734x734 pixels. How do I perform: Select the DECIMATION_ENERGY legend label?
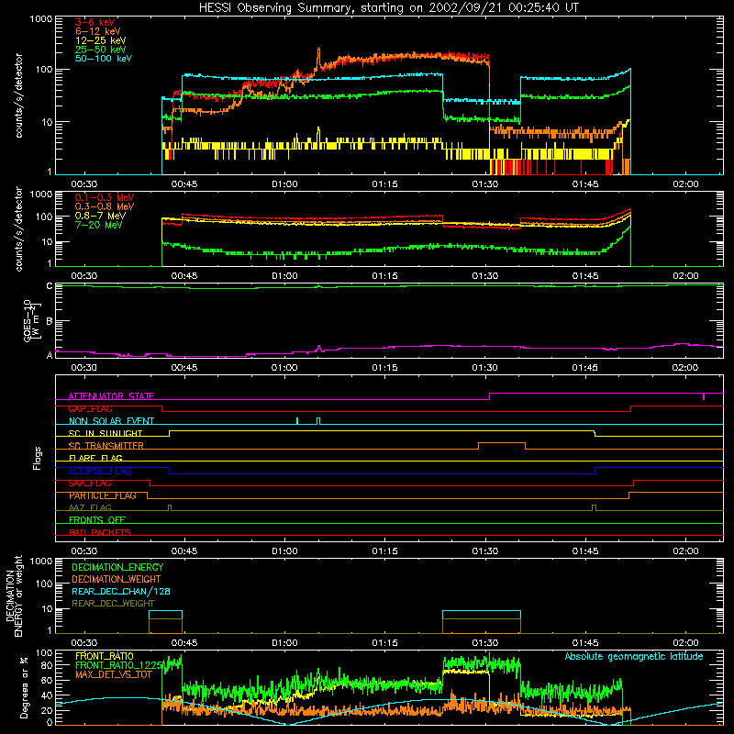pyautogui.click(x=117, y=567)
